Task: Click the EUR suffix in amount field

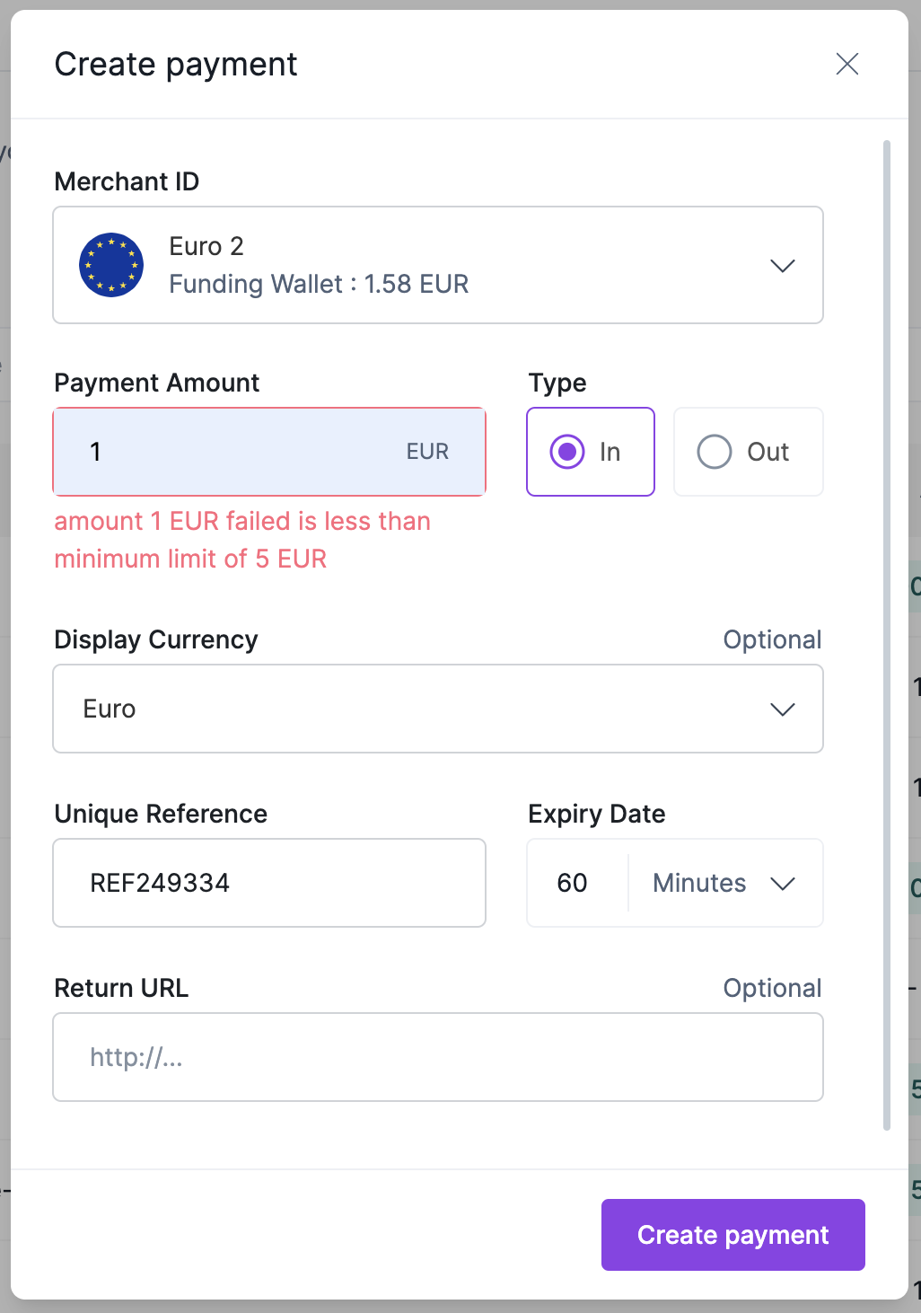Action: (427, 452)
